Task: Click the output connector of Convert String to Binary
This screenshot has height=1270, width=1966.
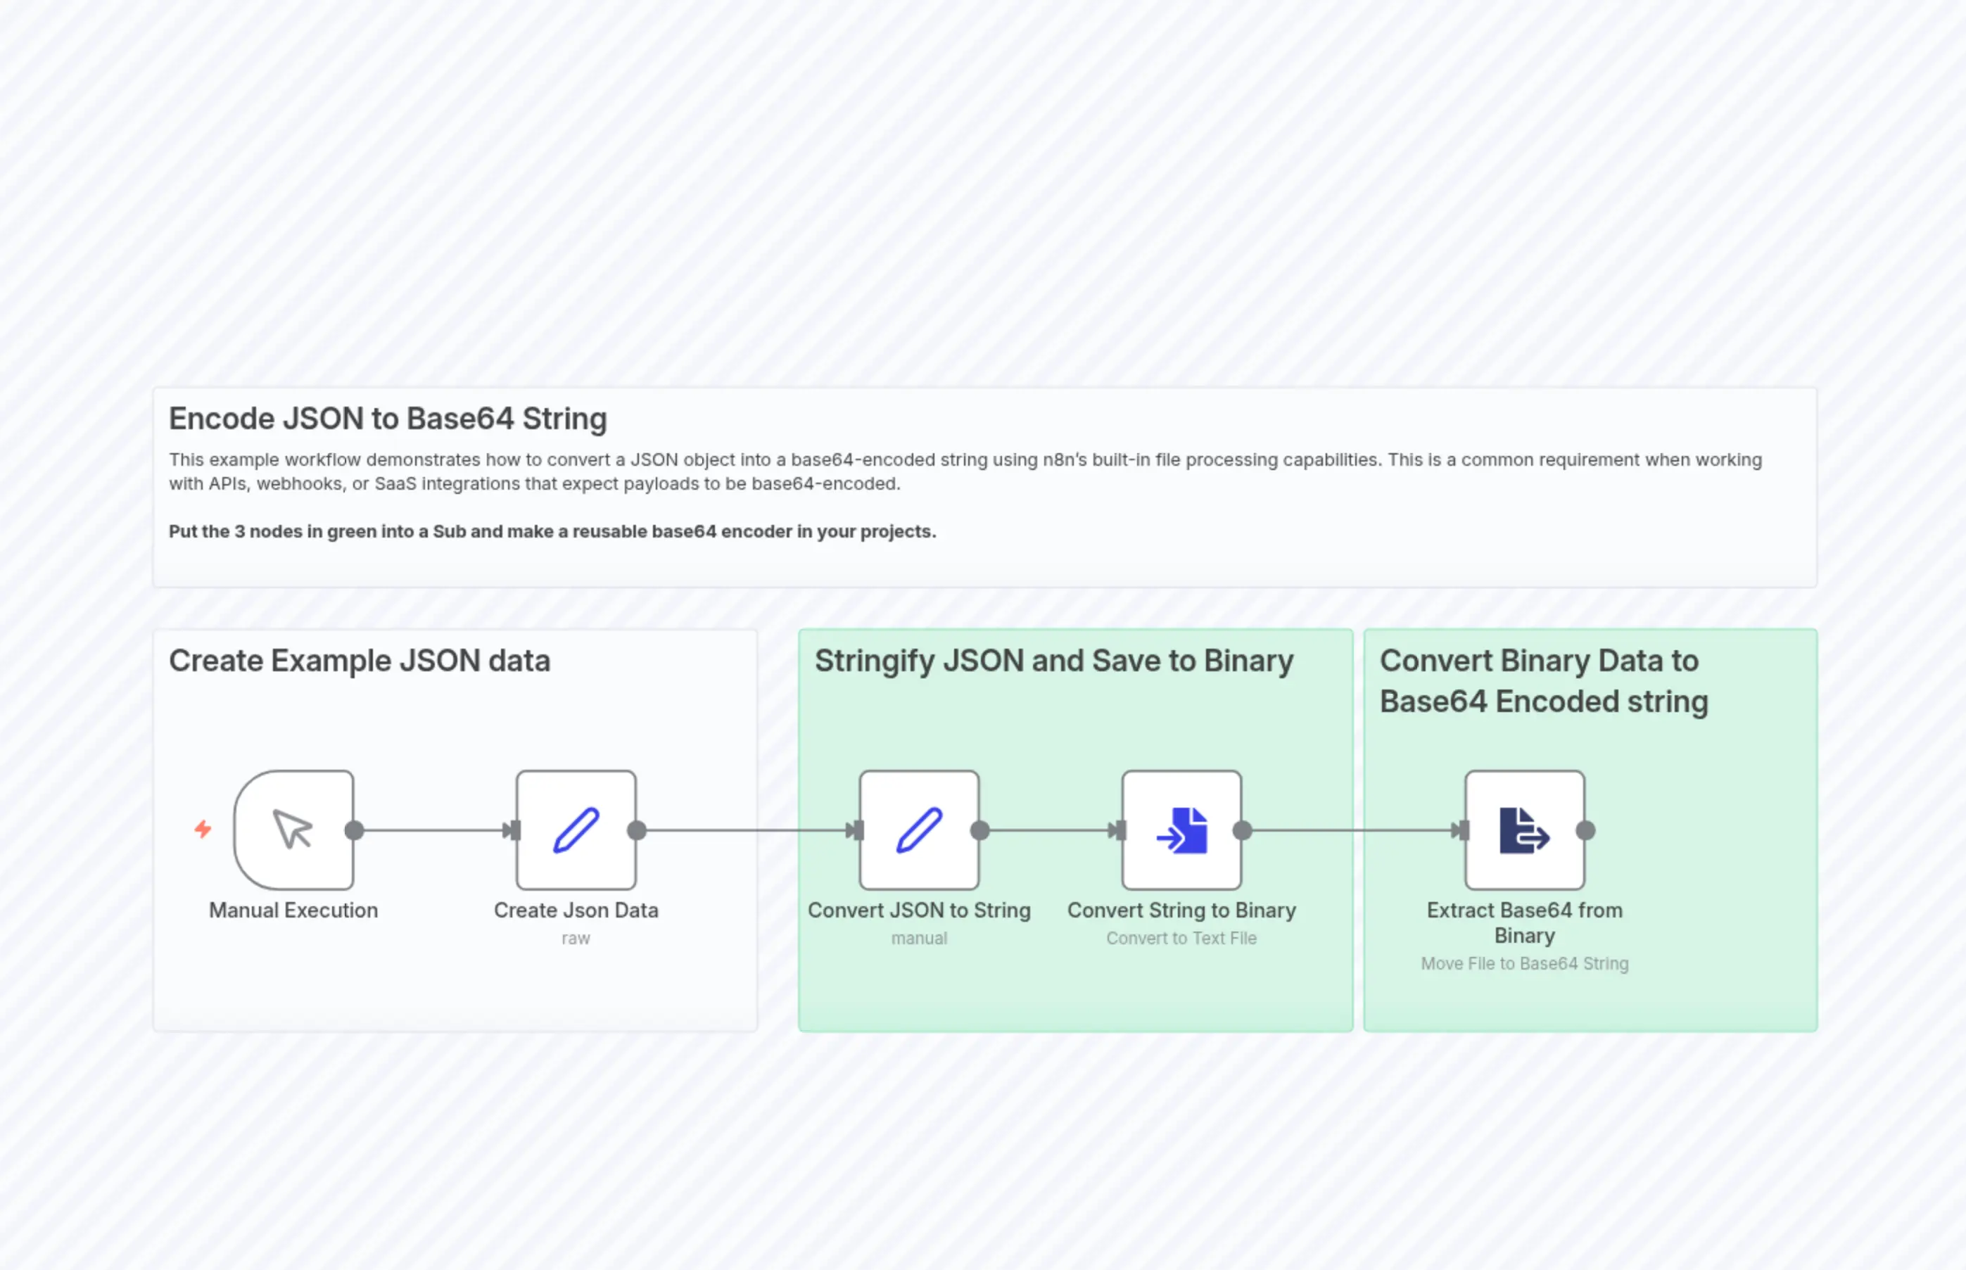Action: pyautogui.click(x=1242, y=830)
